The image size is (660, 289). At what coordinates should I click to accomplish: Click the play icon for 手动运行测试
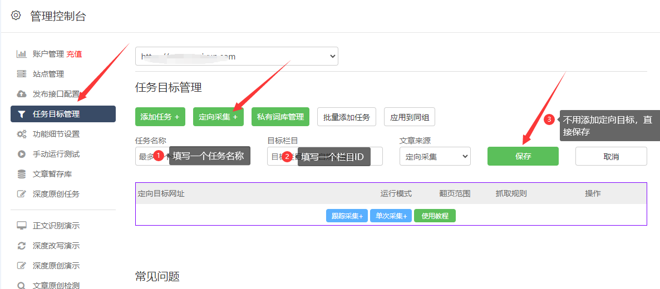(x=22, y=154)
